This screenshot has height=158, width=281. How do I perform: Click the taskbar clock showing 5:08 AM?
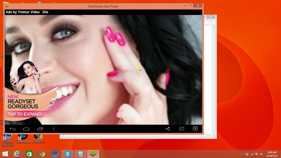(272, 154)
